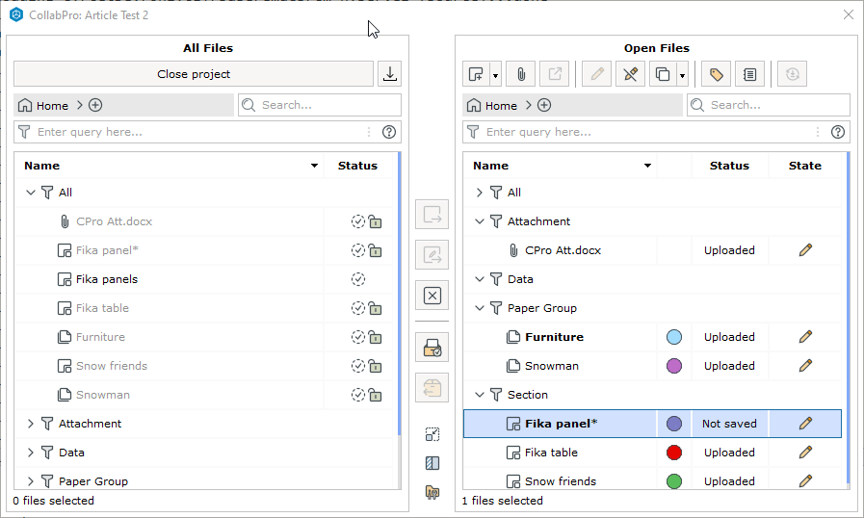Click the download icon beside Close project

click(x=389, y=74)
